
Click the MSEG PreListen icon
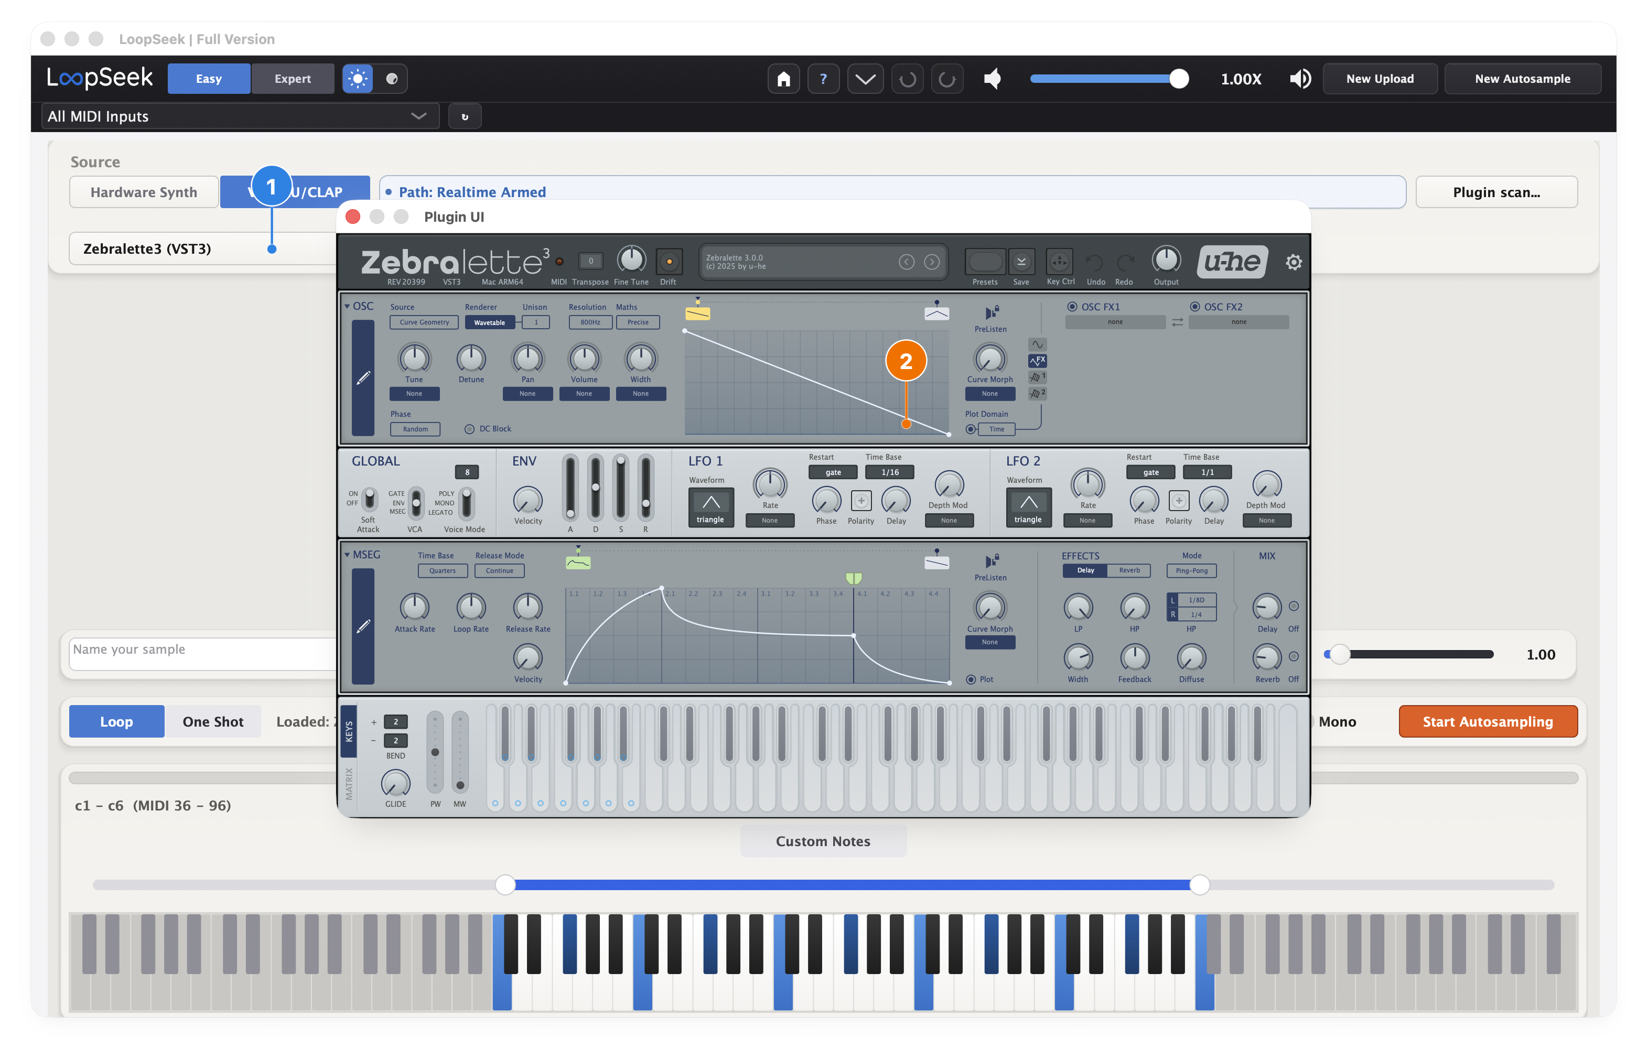pos(992,561)
